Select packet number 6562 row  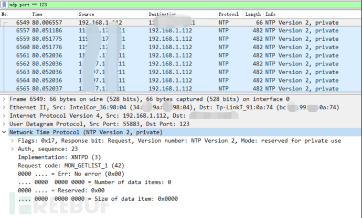tap(181, 64)
